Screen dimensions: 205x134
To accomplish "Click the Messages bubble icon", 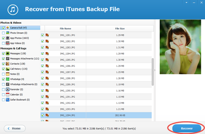I will (8, 53).
